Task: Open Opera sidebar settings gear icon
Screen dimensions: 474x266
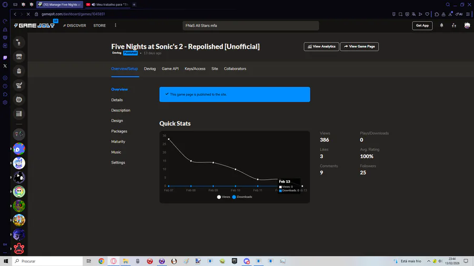Action: [5, 103]
